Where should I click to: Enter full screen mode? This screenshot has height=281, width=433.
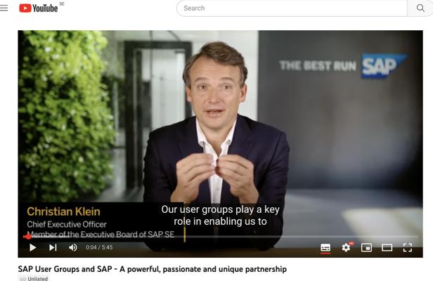point(407,247)
